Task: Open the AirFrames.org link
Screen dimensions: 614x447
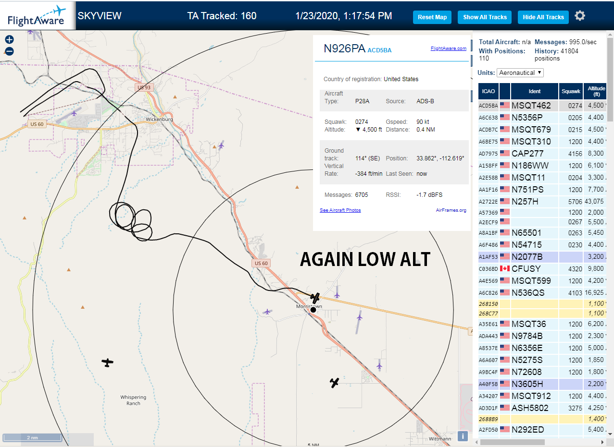Action: click(451, 210)
